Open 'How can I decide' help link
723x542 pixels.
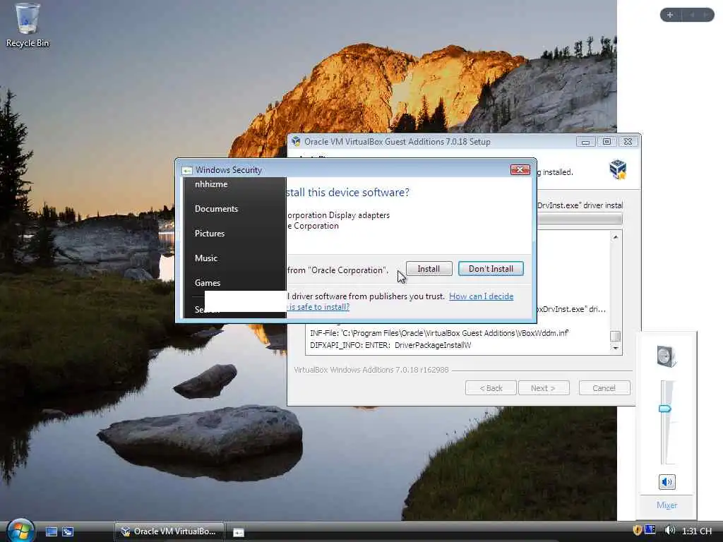point(481,296)
